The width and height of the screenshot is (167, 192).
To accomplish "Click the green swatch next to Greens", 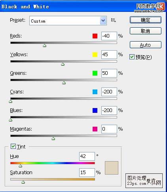I will click(95, 73).
